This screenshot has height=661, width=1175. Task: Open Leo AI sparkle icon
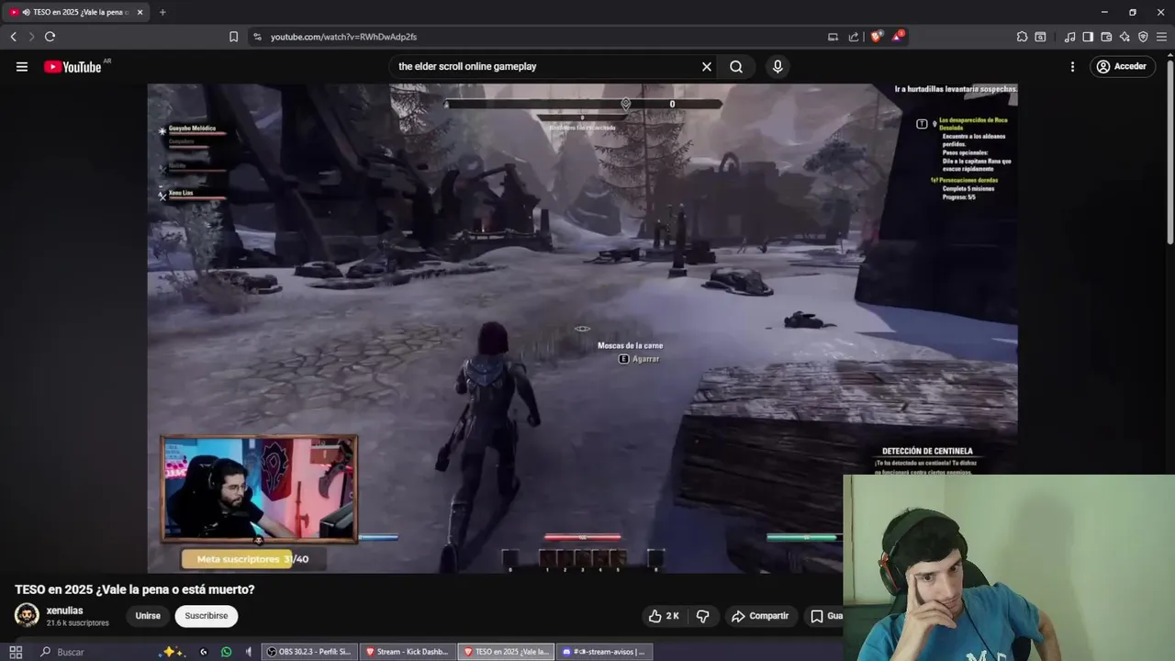(x=1125, y=37)
